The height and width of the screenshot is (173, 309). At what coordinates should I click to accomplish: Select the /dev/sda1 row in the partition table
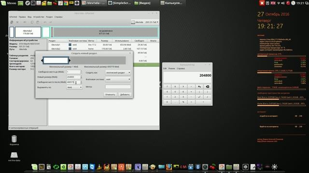[x=104, y=45]
